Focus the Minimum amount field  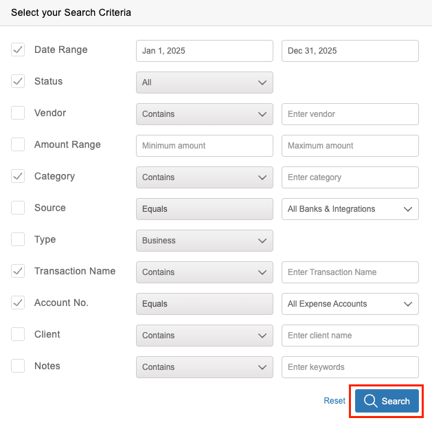click(x=204, y=146)
